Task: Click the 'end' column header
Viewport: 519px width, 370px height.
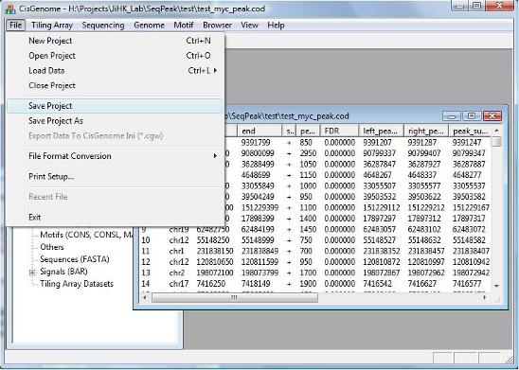Action: [259, 131]
